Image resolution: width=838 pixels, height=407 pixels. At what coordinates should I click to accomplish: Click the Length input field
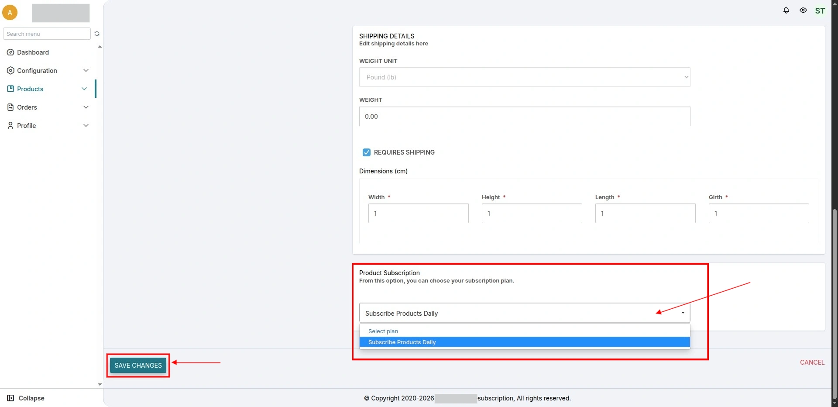pyautogui.click(x=646, y=214)
